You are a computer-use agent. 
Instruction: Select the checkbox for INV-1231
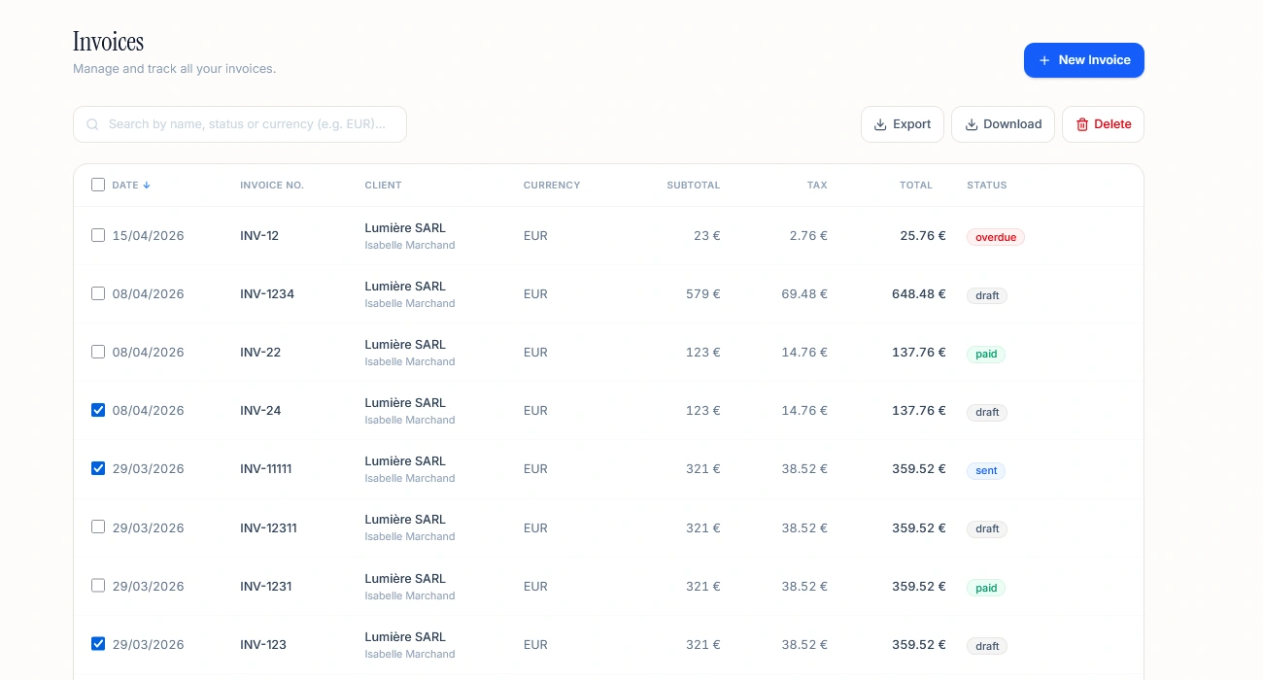pos(98,585)
